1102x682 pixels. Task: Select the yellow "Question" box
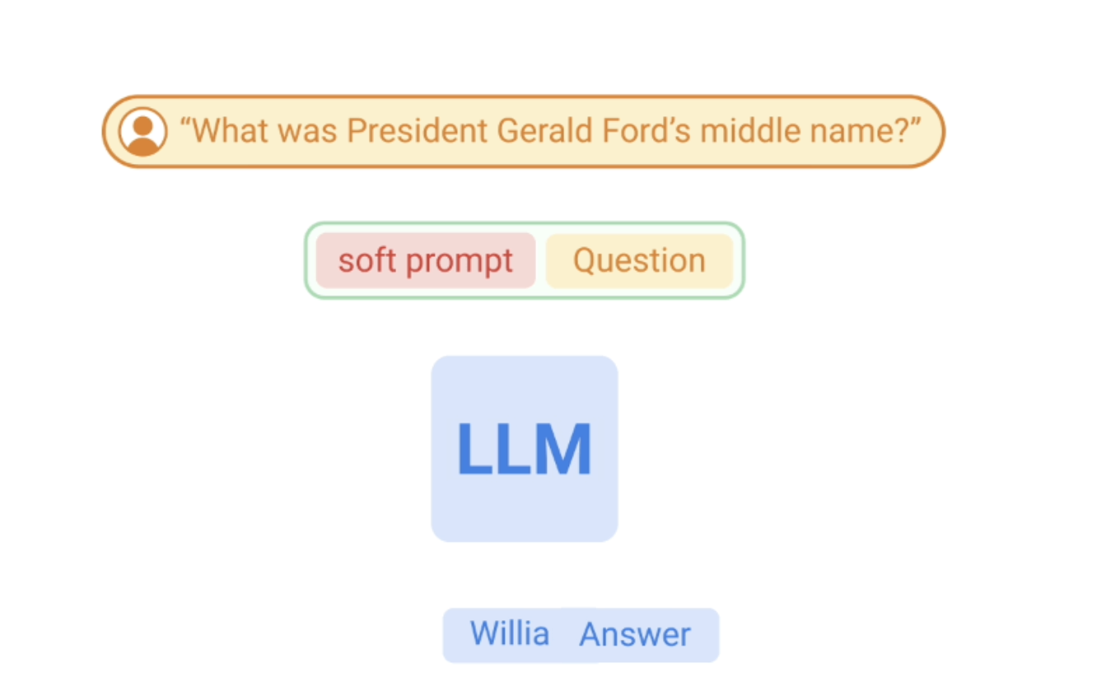click(639, 261)
